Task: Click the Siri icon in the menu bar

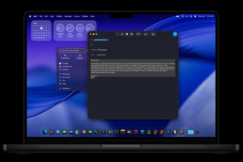Action: [x=195, y=16]
